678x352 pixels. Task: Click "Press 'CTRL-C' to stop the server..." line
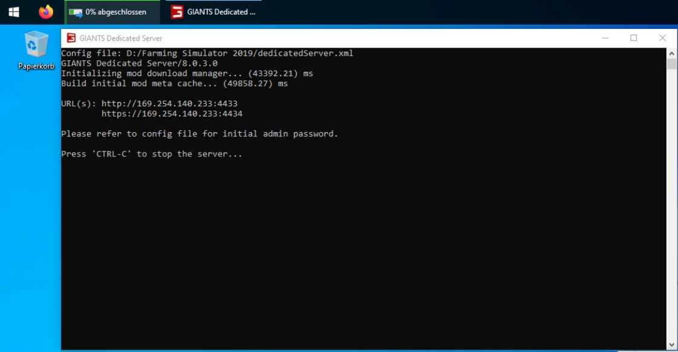coord(152,154)
